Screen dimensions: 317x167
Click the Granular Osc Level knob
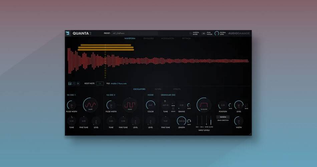click(239, 105)
